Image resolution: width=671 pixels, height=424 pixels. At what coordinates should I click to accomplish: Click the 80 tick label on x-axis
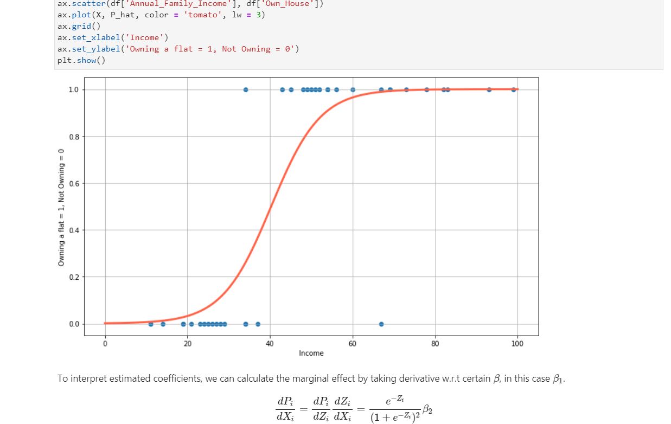(x=435, y=343)
